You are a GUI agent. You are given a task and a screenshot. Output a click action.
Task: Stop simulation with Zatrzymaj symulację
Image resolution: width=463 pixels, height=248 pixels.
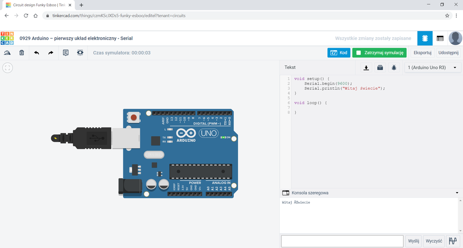coord(380,53)
